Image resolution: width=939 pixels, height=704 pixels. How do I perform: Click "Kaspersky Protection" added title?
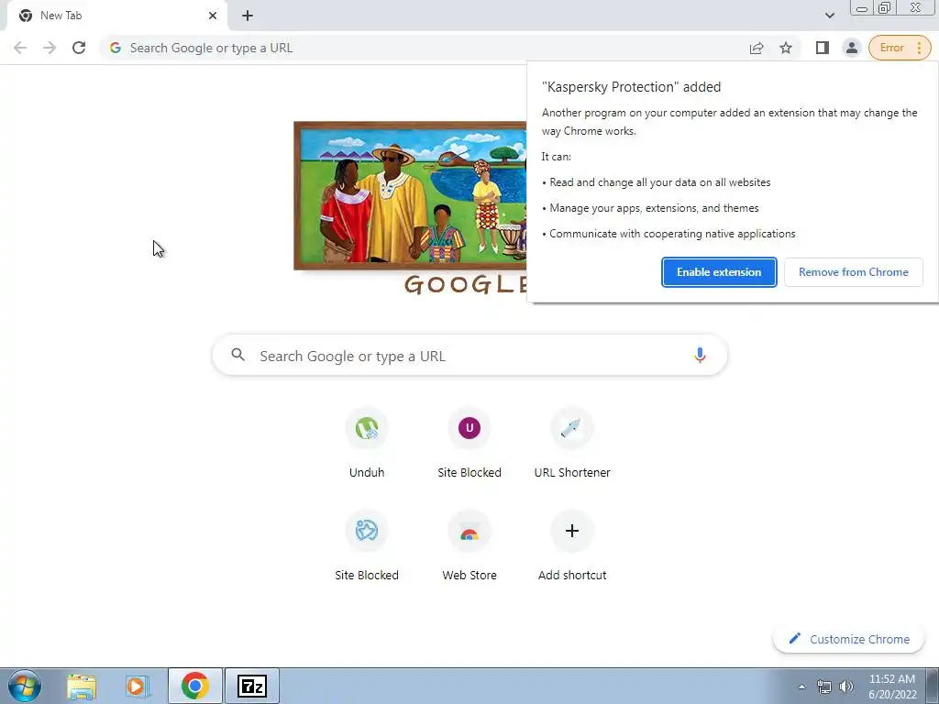(631, 87)
